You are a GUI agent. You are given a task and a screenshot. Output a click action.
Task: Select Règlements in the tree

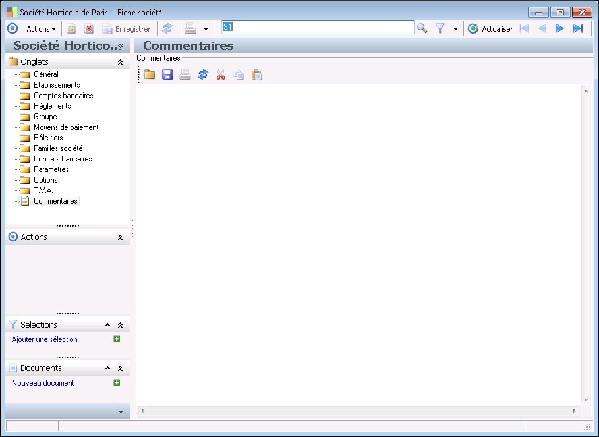tap(52, 106)
